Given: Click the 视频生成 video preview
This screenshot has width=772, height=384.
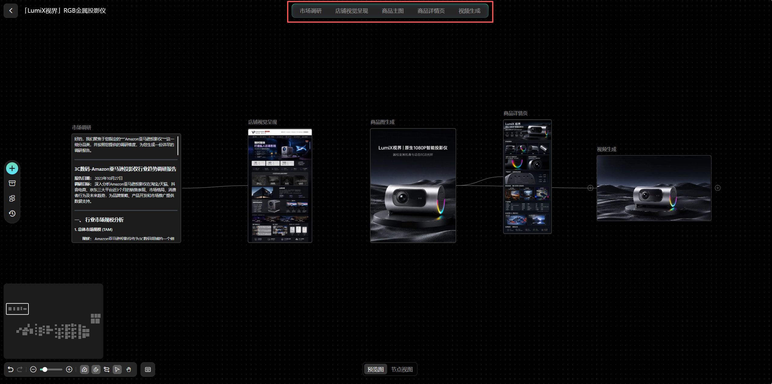Looking at the screenshot, I should pyautogui.click(x=654, y=188).
